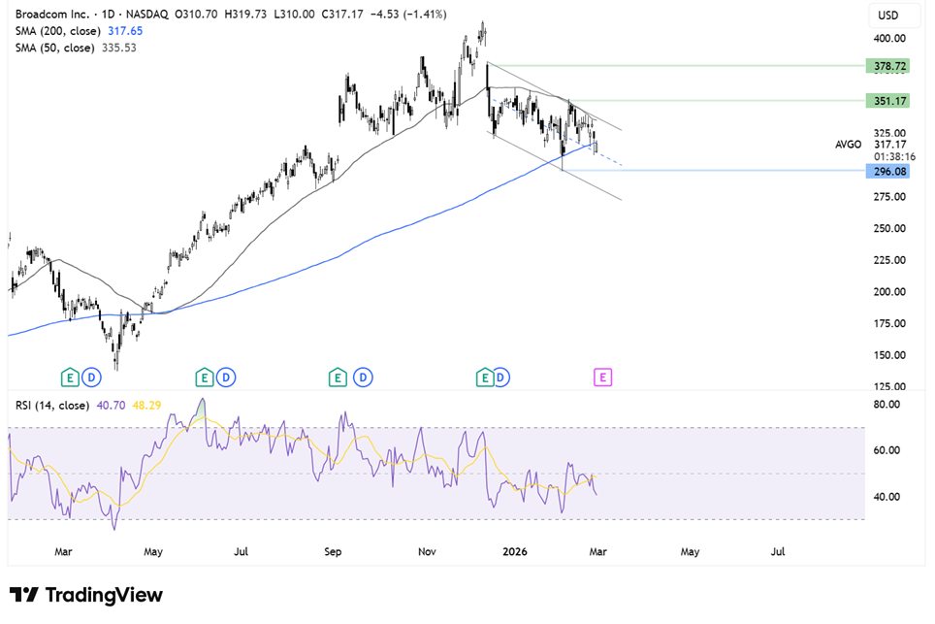This screenshot has height=624, width=935.
Task: Click the SMA (50, close) indicator legend
Action: (55, 48)
